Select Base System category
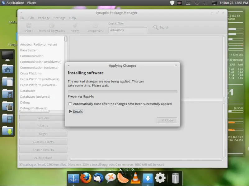This screenshot has width=249, height=186. pos(29,50)
